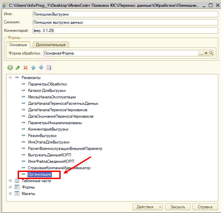Click the Справка button
Image resolution: width=221 pixels, height=213 pixels.
205,207
